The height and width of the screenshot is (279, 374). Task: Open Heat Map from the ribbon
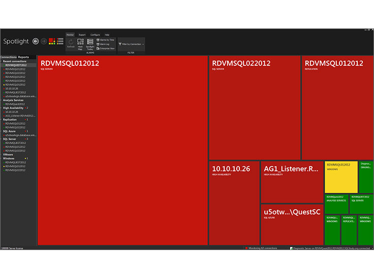pyautogui.click(x=80, y=44)
